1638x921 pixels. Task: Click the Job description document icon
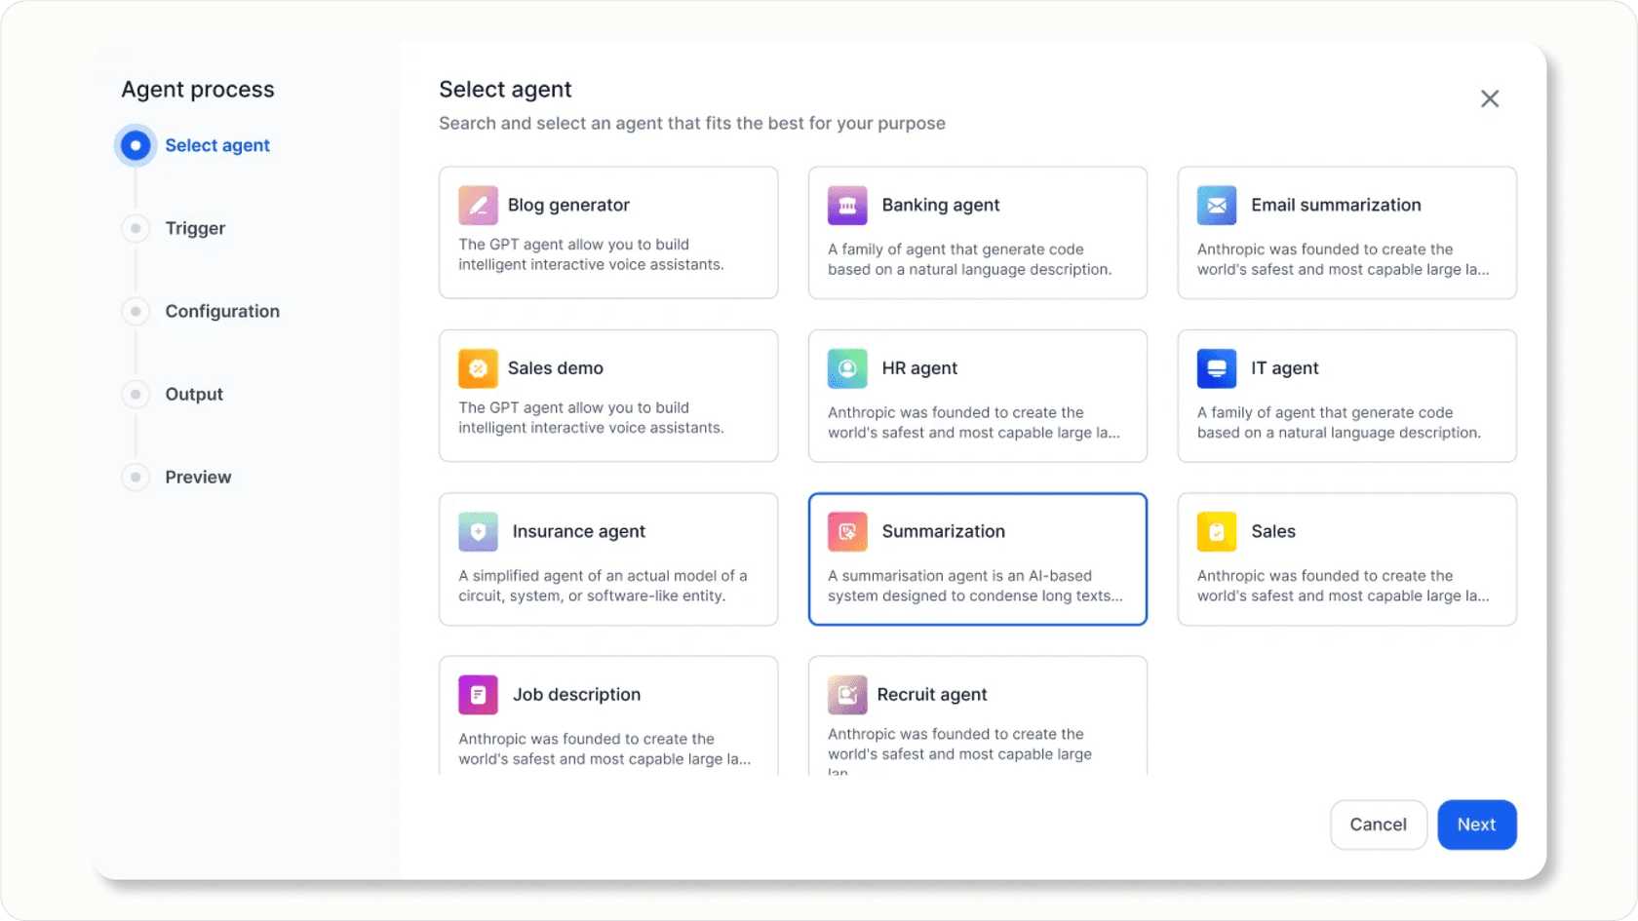pyautogui.click(x=478, y=695)
